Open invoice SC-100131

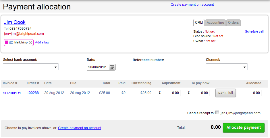(x=12, y=93)
